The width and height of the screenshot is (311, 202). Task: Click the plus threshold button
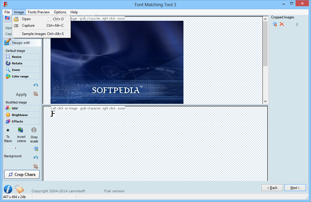pyautogui.click(x=15, y=148)
